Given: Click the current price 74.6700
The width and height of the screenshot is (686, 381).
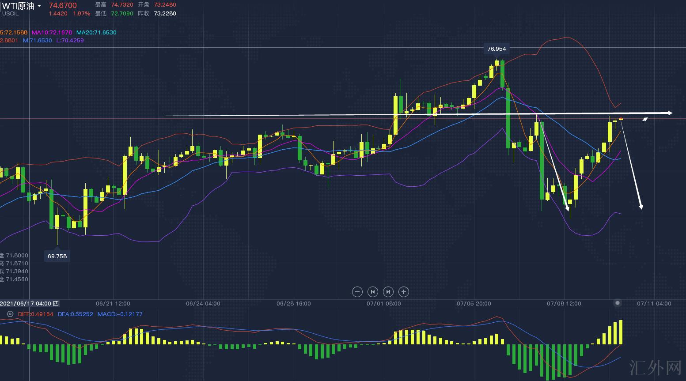Looking at the screenshot, I should click(x=63, y=5).
